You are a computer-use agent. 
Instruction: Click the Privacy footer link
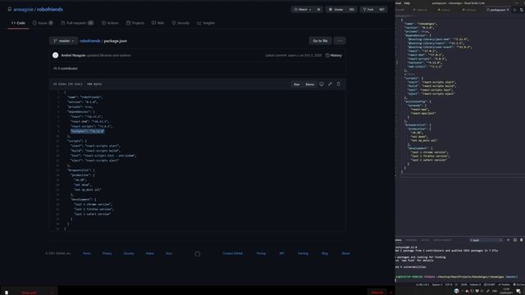[107, 253]
